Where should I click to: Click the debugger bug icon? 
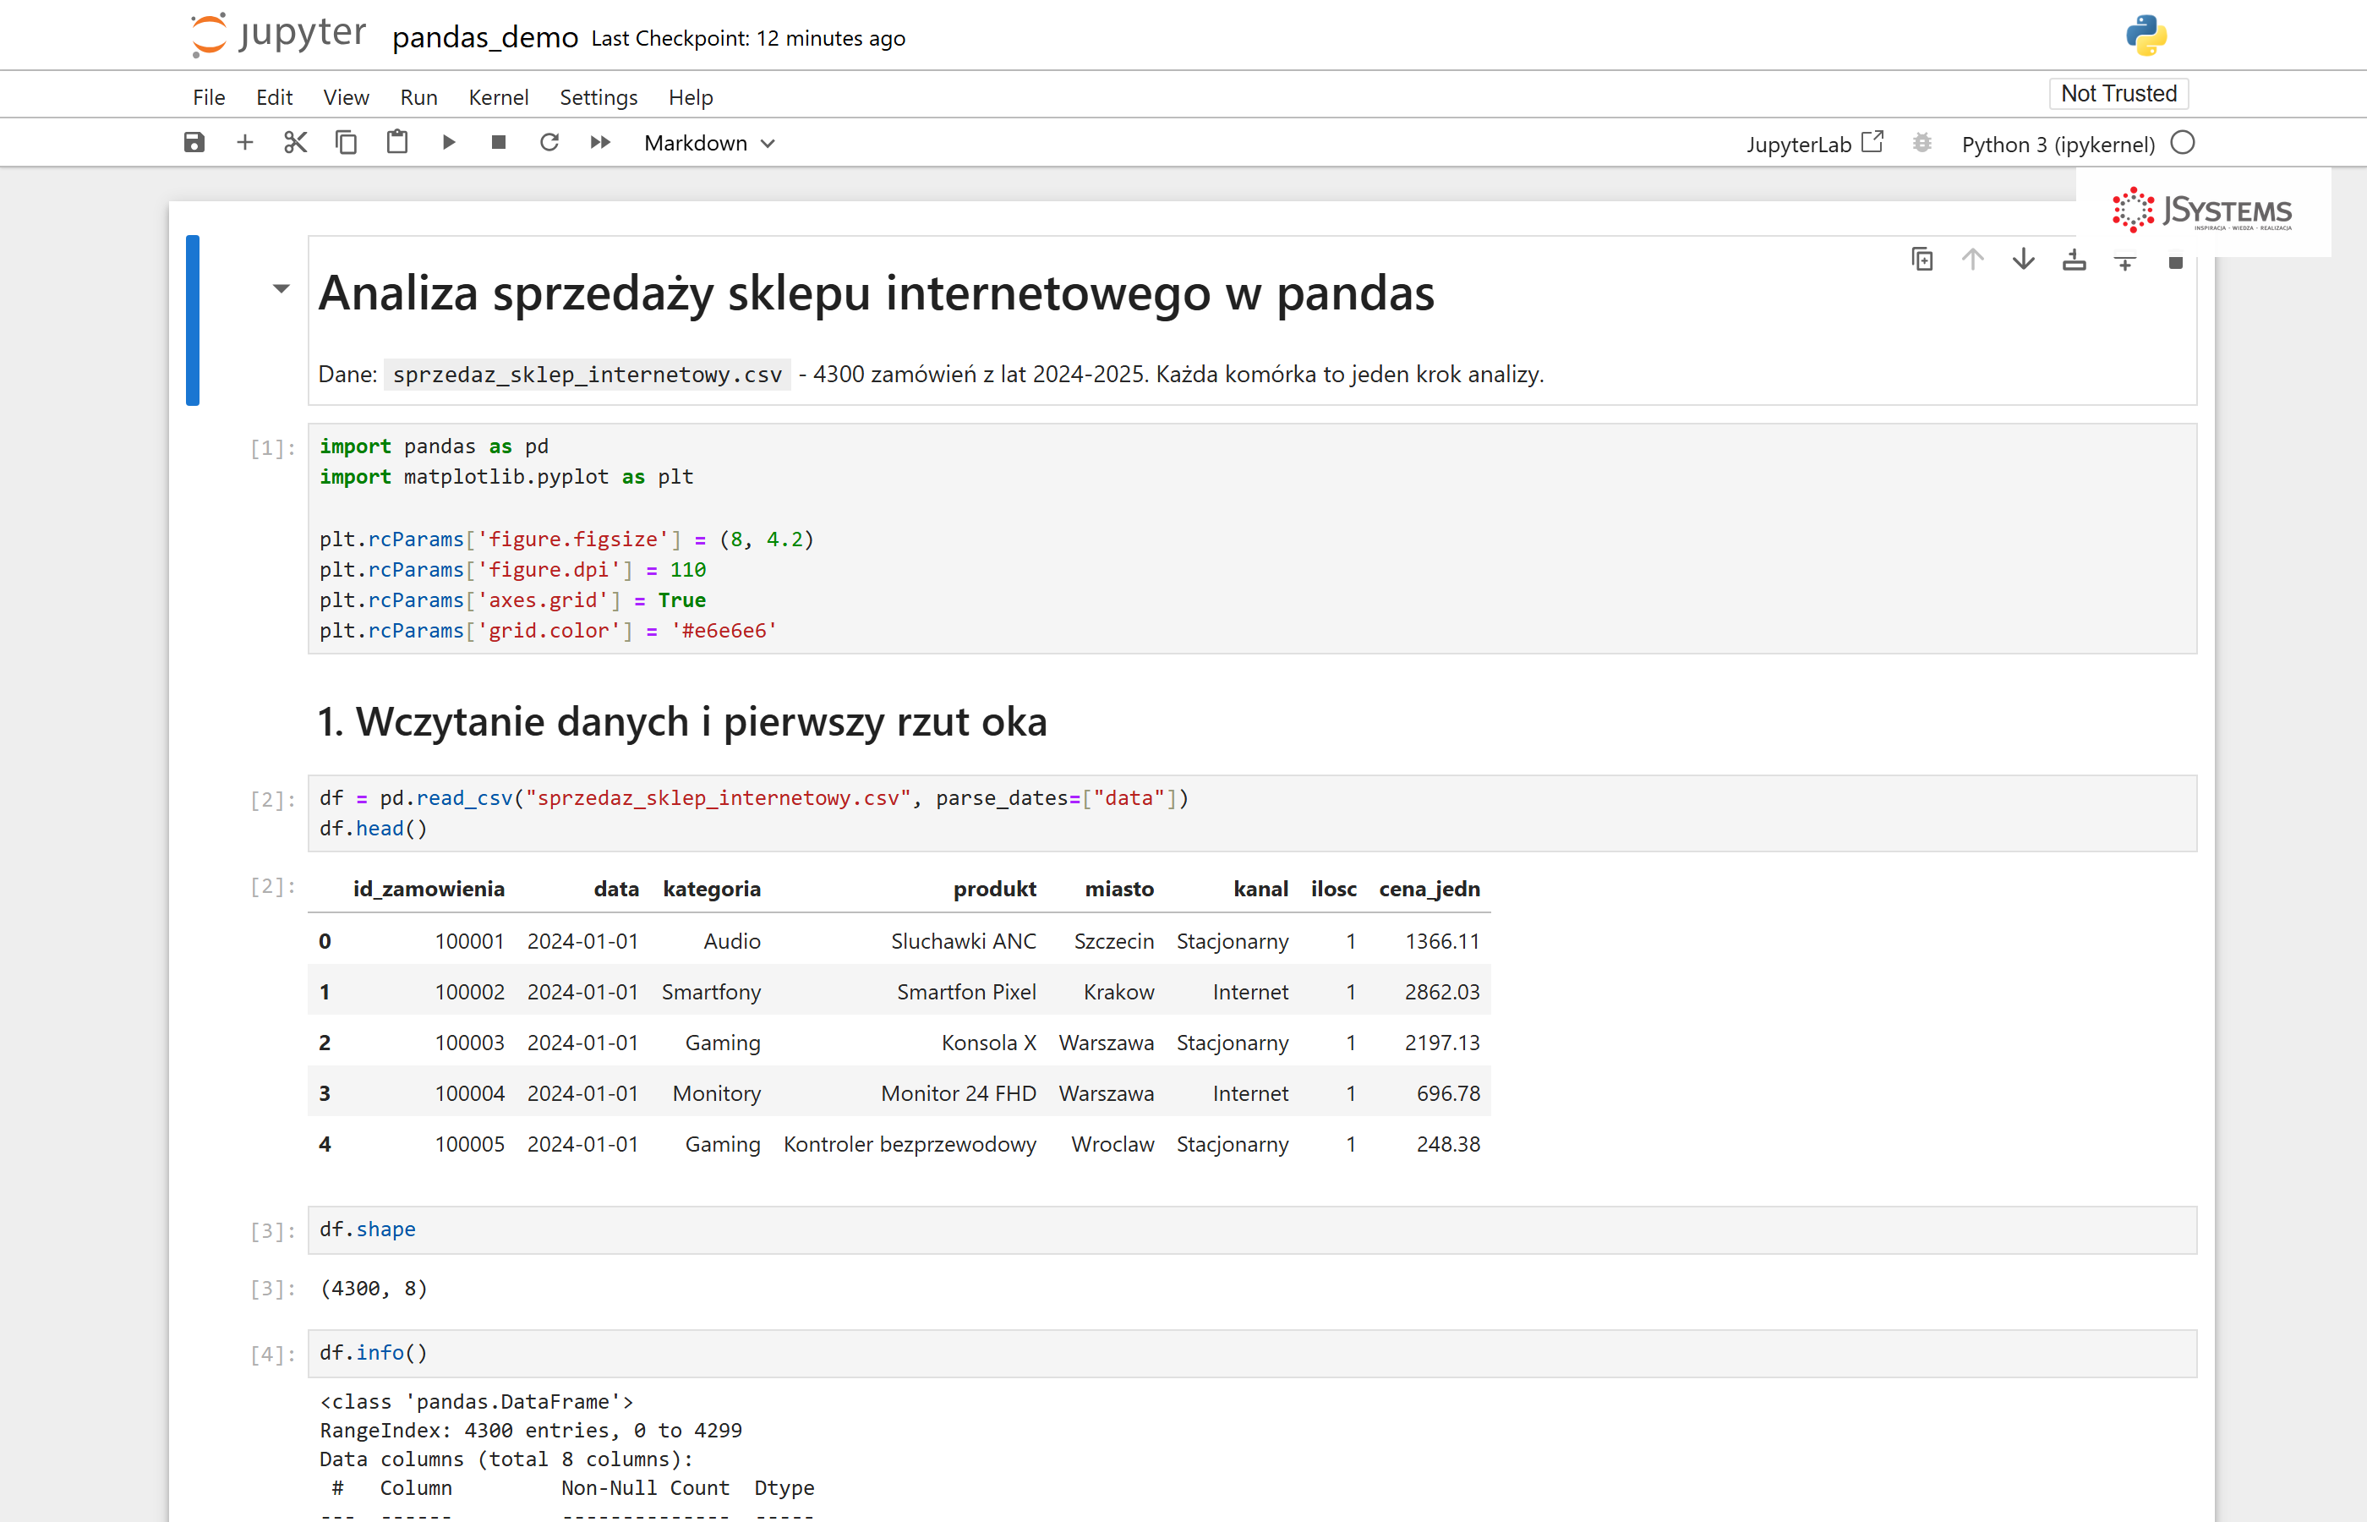coord(1921,143)
